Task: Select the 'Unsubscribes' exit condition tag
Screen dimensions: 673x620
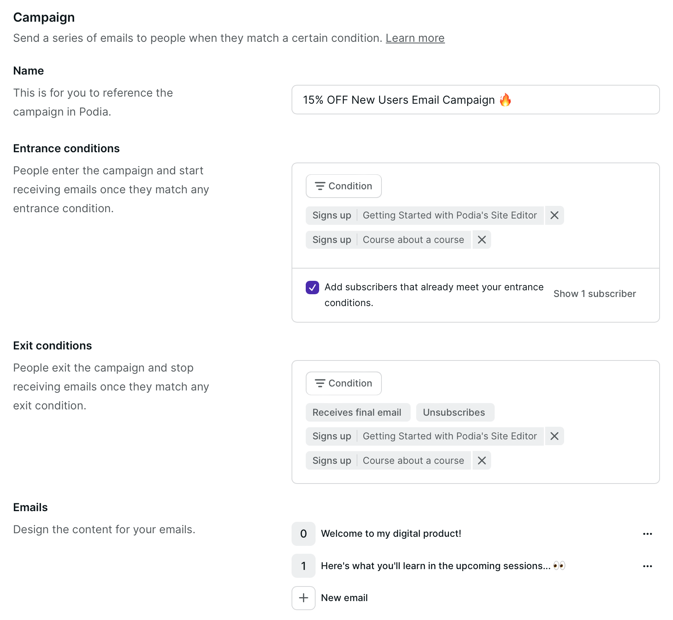Action: point(454,413)
